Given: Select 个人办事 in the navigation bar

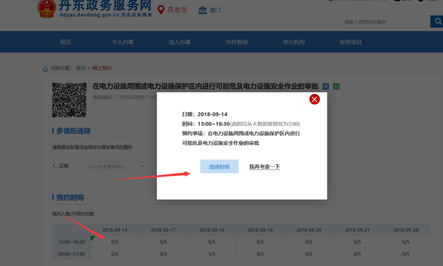Looking at the screenshot, I should click(x=123, y=41).
